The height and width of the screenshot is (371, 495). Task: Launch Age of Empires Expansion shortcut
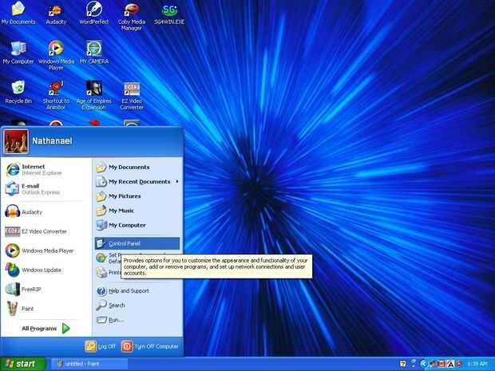coord(93,95)
